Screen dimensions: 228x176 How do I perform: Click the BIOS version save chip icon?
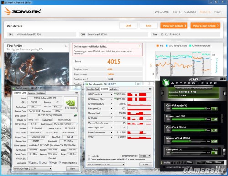75,115
